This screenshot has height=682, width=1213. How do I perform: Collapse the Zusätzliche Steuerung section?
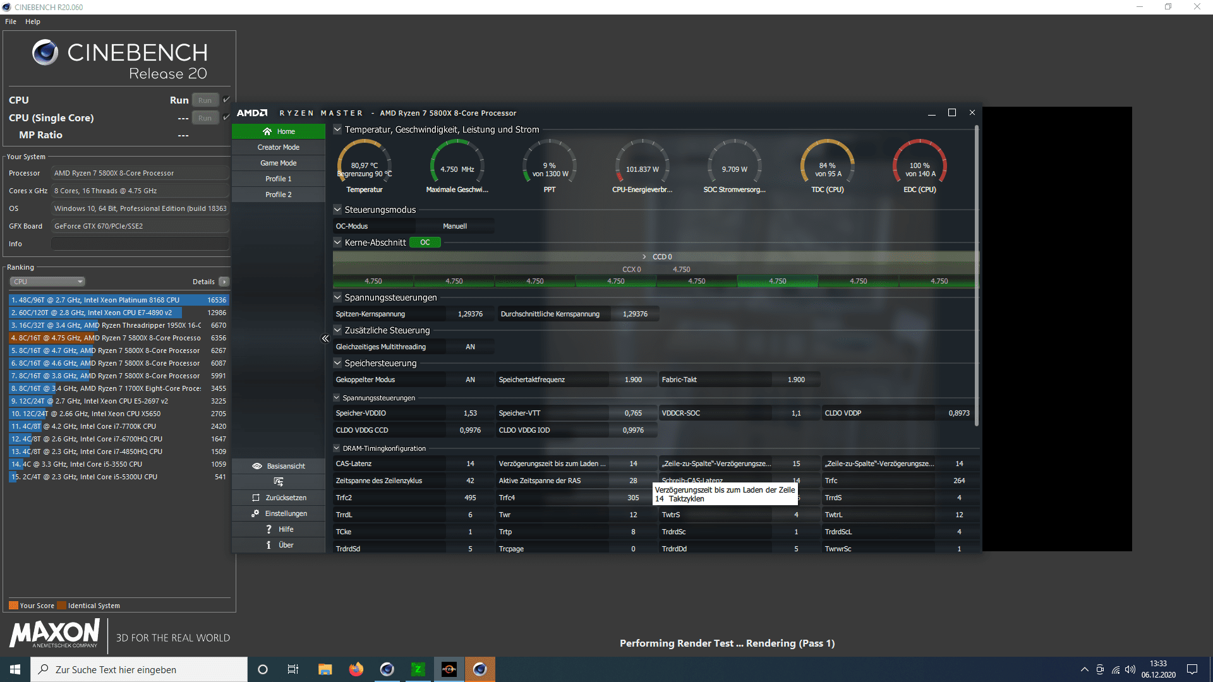coord(337,330)
